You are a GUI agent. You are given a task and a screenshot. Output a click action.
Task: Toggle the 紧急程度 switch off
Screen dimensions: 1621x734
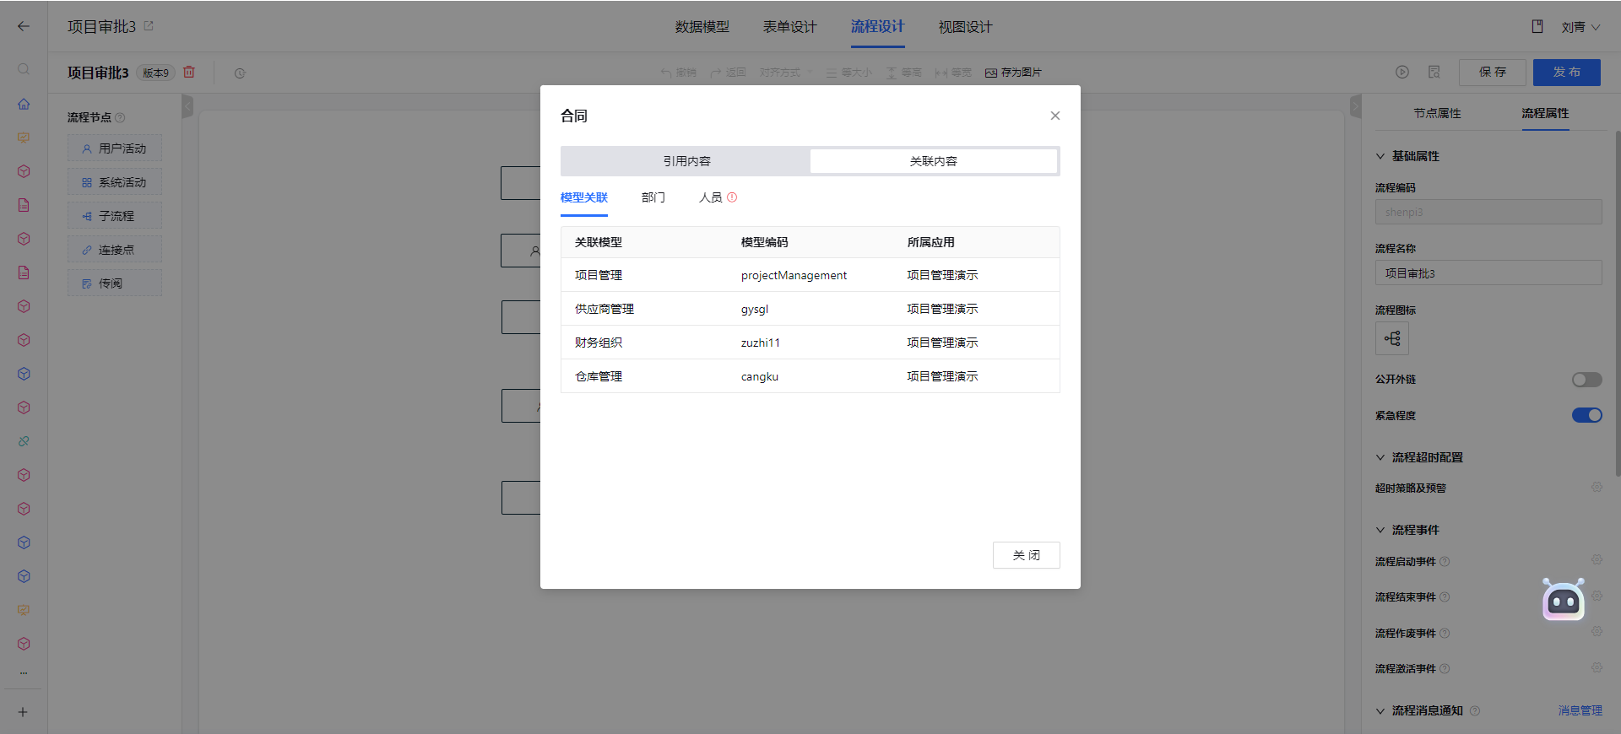[1586, 415]
